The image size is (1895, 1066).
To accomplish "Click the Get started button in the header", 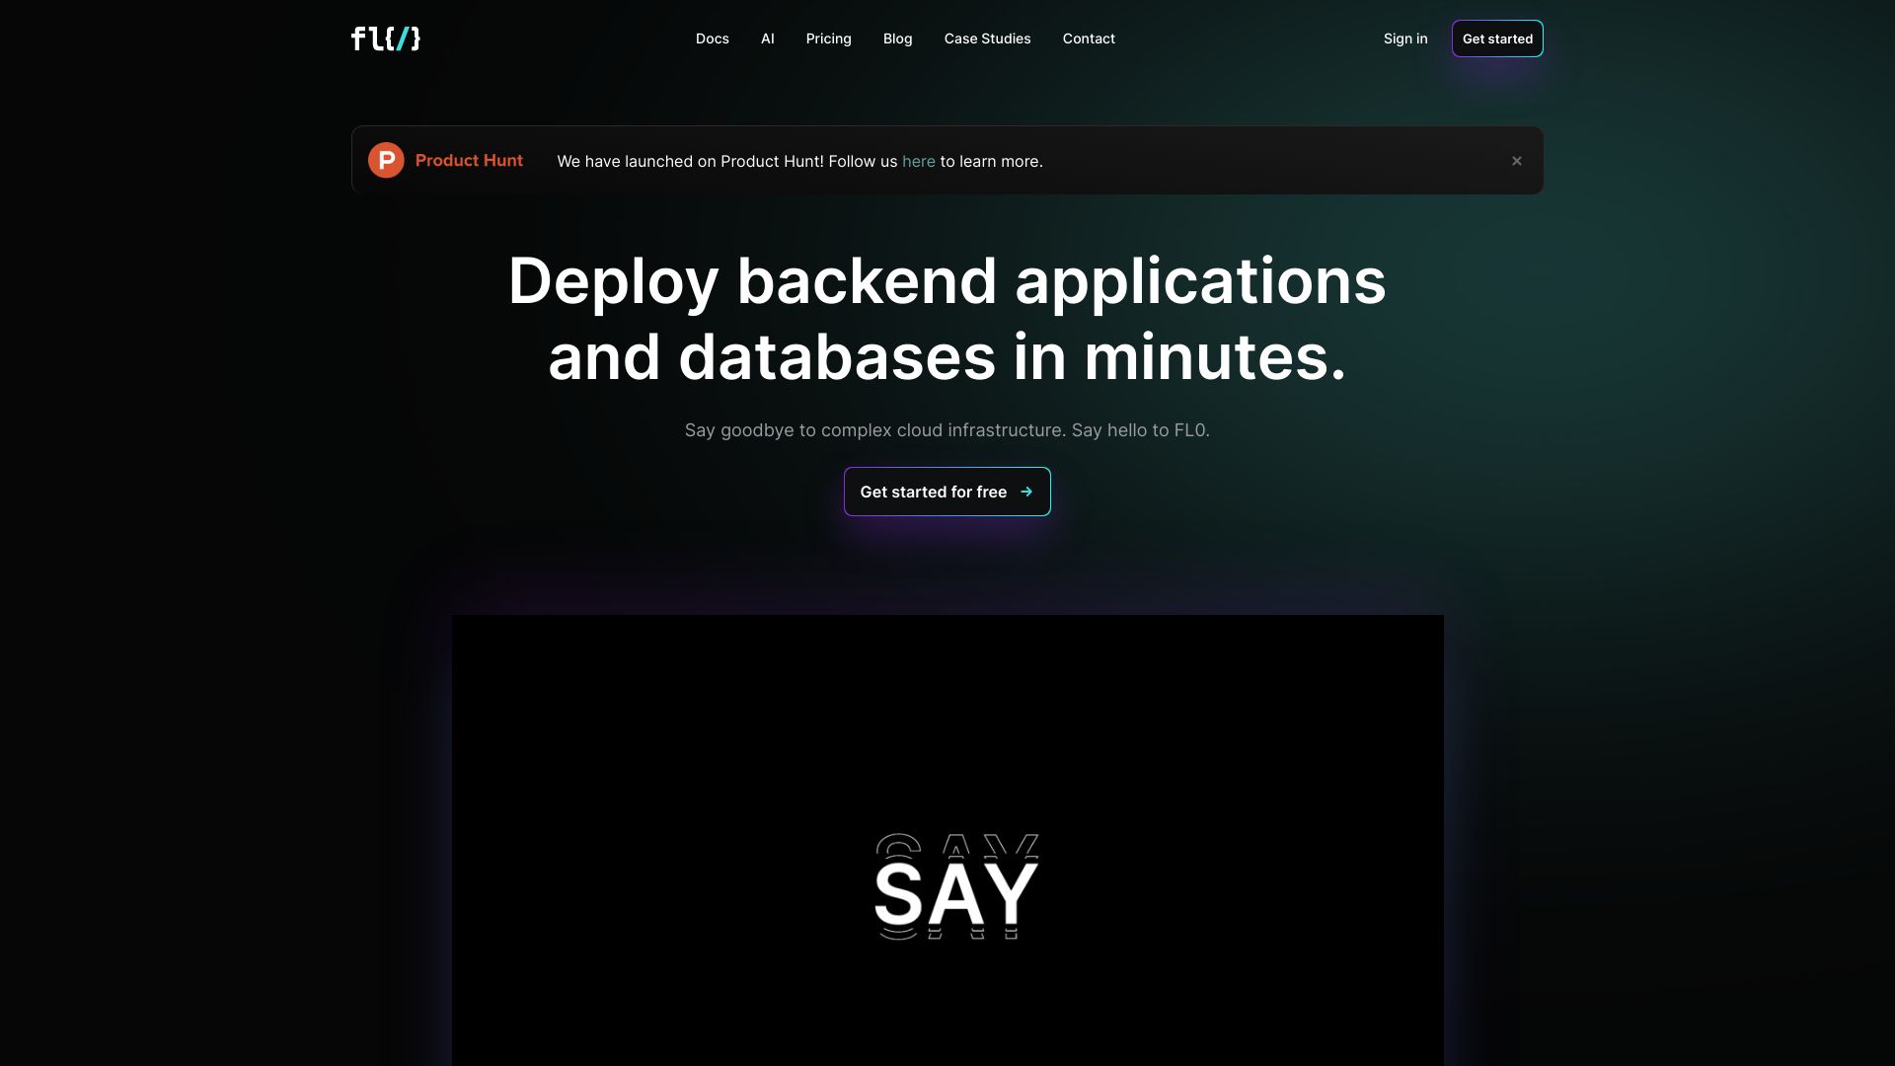I will [x=1497, y=38].
